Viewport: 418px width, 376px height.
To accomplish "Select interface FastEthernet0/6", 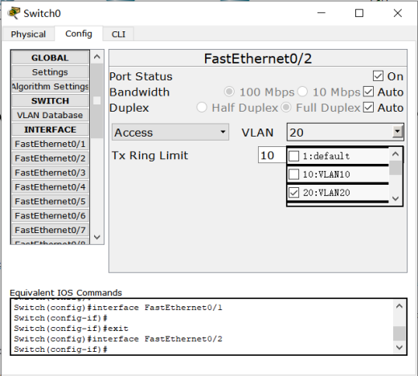I will pos(50,215).
